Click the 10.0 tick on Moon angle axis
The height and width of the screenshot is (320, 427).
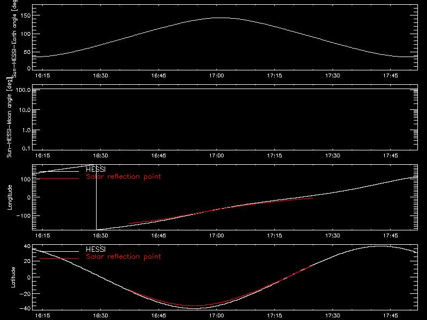point(25,110)
